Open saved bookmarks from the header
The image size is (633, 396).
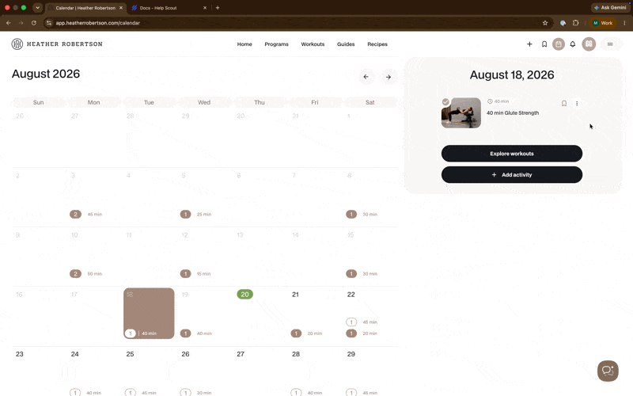point(544,44)
